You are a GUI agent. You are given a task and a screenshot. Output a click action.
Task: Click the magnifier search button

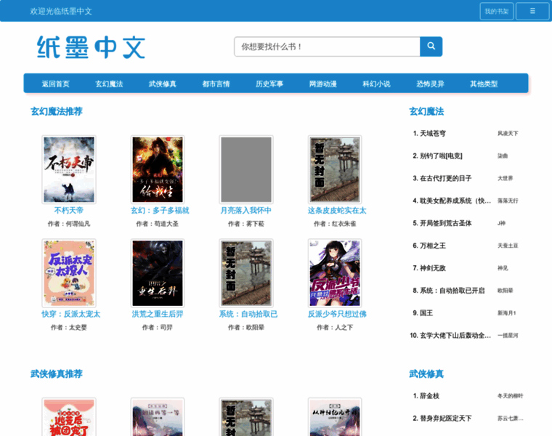point(431,47)
